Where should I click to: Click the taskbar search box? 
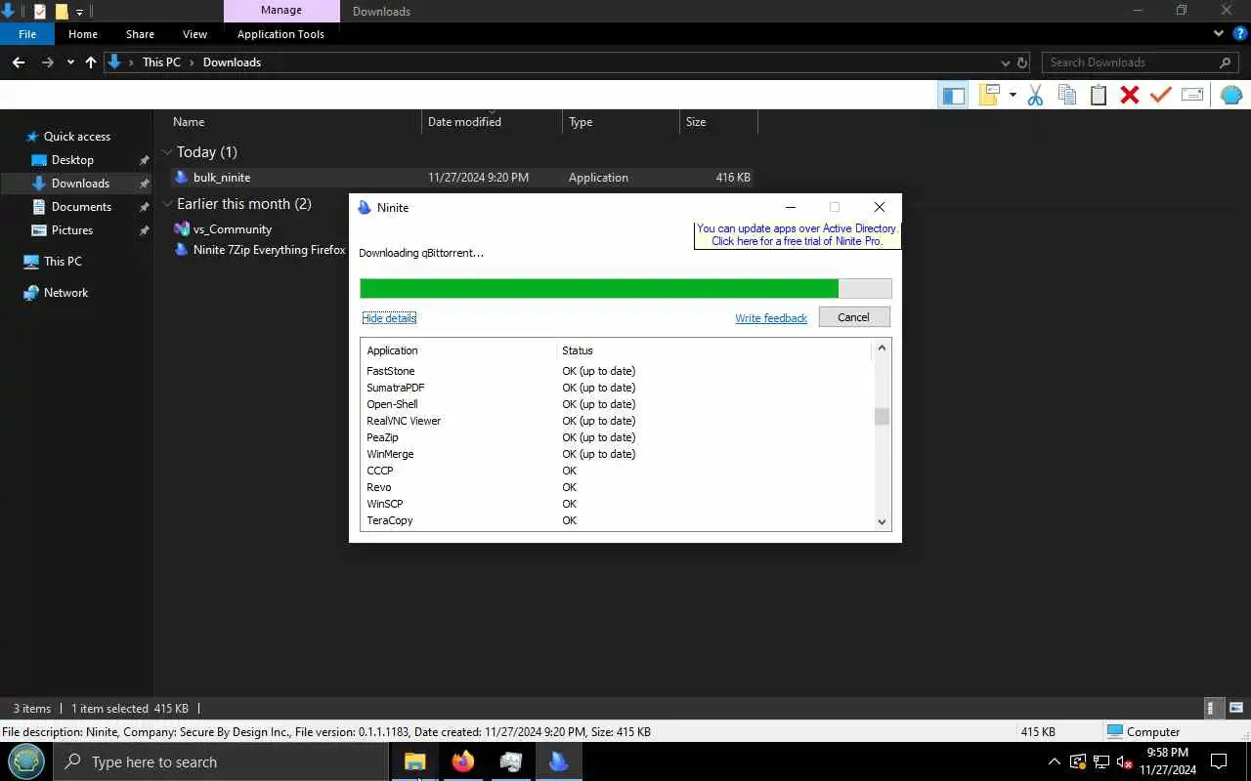click(221, 761)
